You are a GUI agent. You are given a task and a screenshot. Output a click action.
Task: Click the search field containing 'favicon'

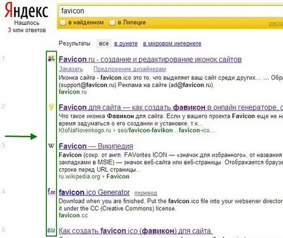(171, 11)
